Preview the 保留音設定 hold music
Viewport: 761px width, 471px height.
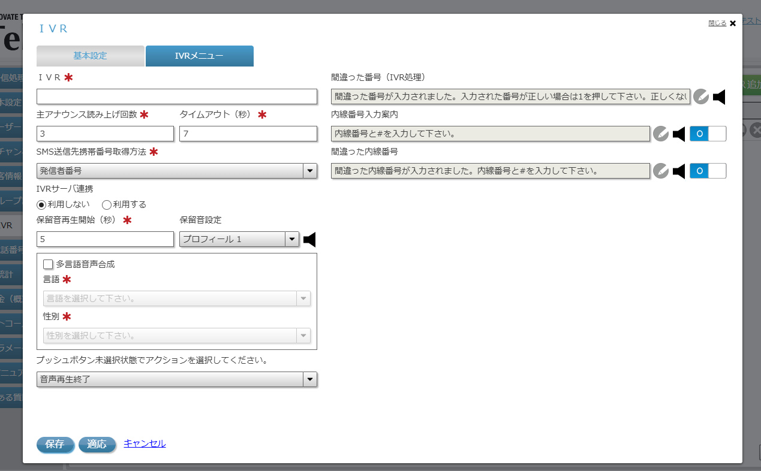pyautogui.click(x=309, y=238)
